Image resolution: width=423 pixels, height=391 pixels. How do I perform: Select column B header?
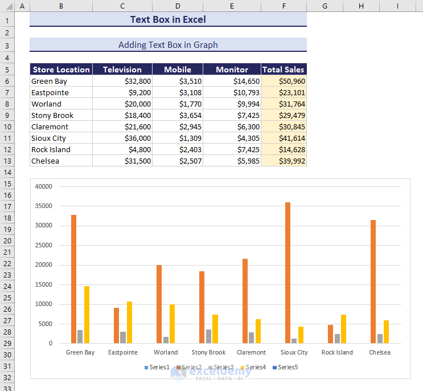point(61,6)
